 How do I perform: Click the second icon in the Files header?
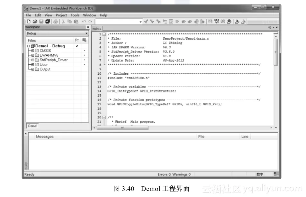coord(84,40)
